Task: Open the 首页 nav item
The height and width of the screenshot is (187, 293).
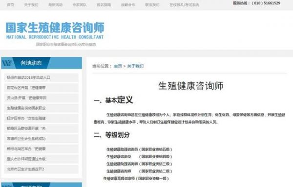Action: pyautogui.click(x=10, y=5)
